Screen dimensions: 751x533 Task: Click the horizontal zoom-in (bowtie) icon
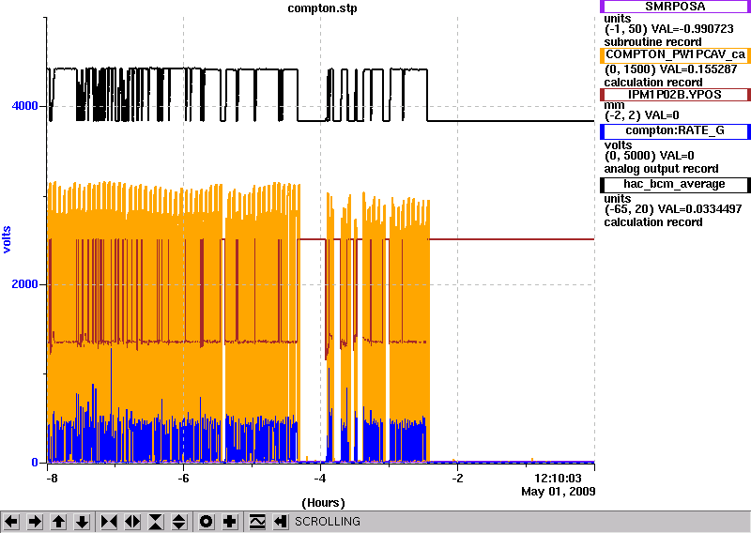(x=109, y=521)
